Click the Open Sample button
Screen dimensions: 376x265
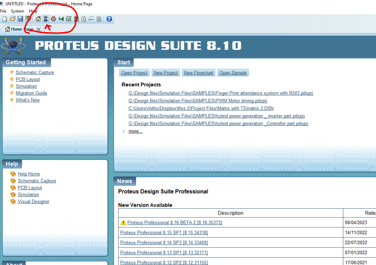(x=233, y=73)
